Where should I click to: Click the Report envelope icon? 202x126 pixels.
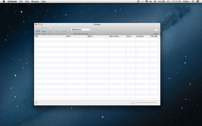pos(156,30)
